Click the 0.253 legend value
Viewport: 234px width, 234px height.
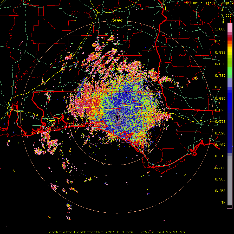pos(220,191)
